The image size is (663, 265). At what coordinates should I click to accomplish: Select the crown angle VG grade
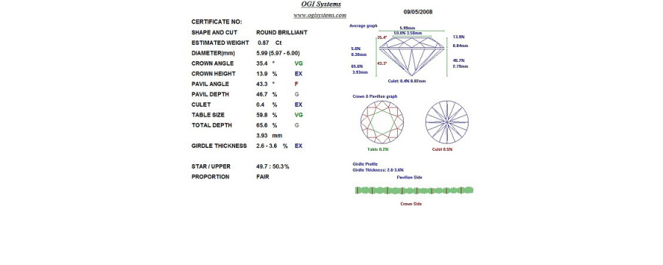pos(298,63)
